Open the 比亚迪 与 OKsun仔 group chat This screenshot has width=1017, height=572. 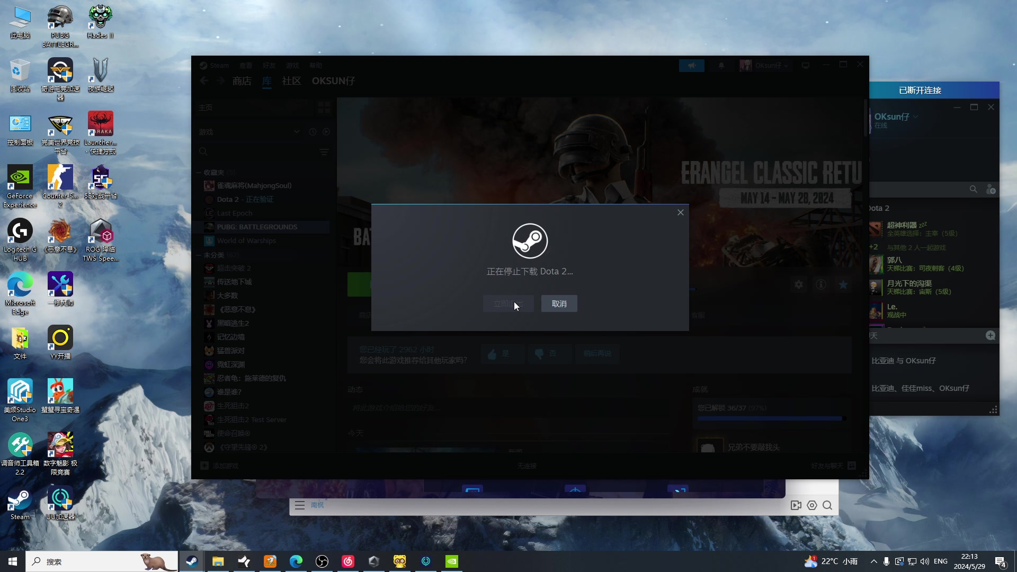(904, 361)
